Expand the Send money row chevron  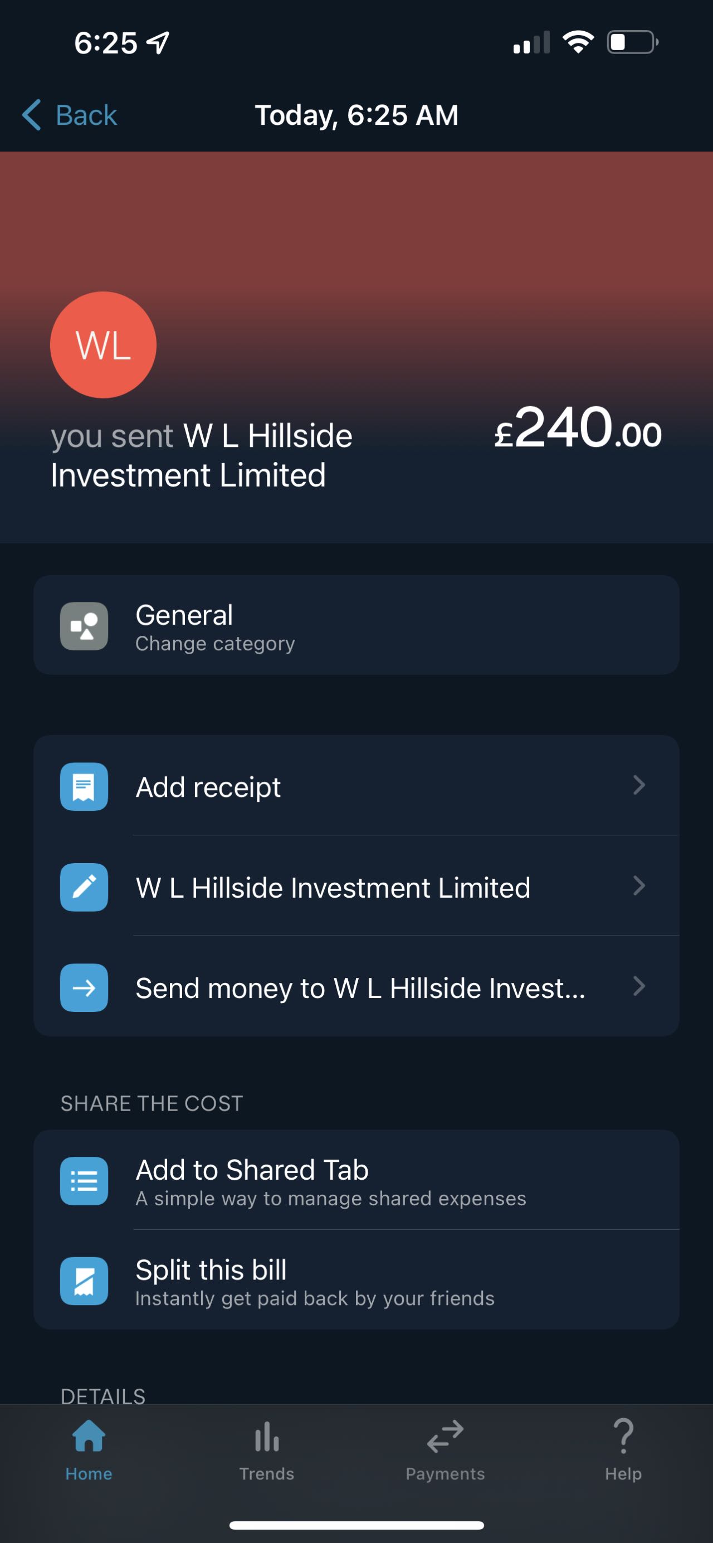coord(639,986)
